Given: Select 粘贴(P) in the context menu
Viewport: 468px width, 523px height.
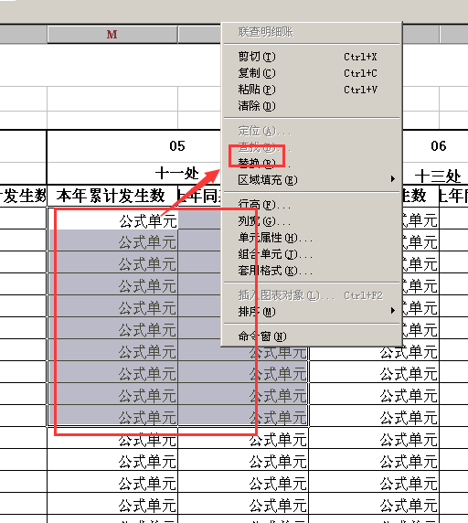Looking at the screenshot, I should click(312, 90).
